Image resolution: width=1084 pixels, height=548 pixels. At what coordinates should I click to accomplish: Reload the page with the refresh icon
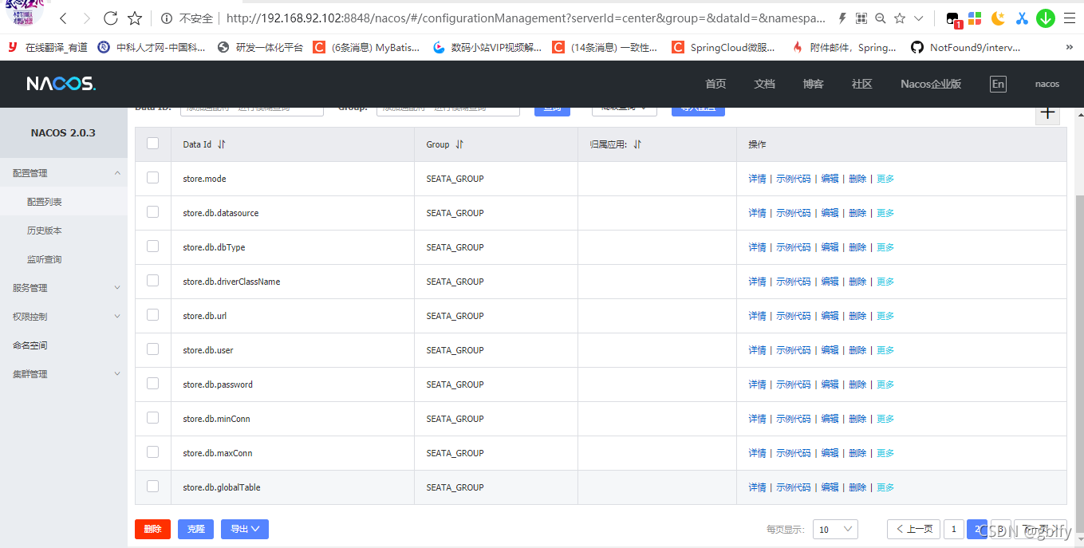[110, 18]
